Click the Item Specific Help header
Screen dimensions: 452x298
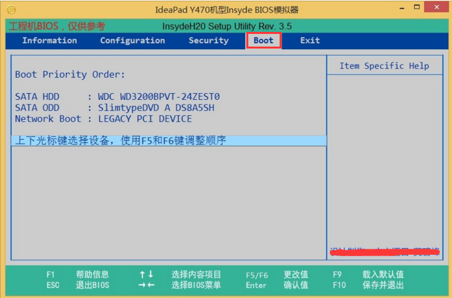point(384,66)
